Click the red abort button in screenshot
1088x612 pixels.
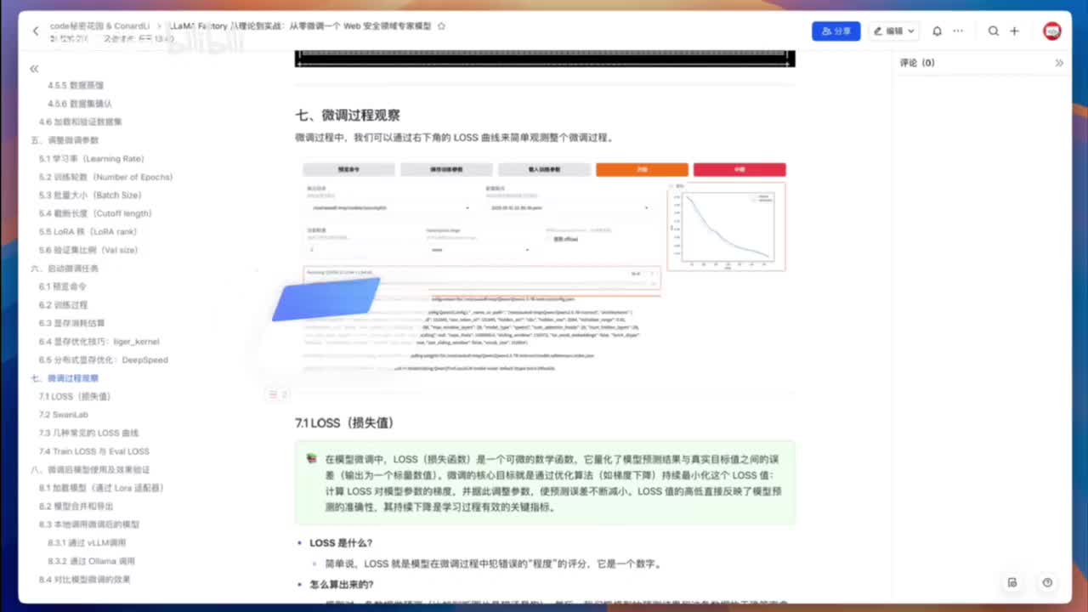(x=739, y=169)
